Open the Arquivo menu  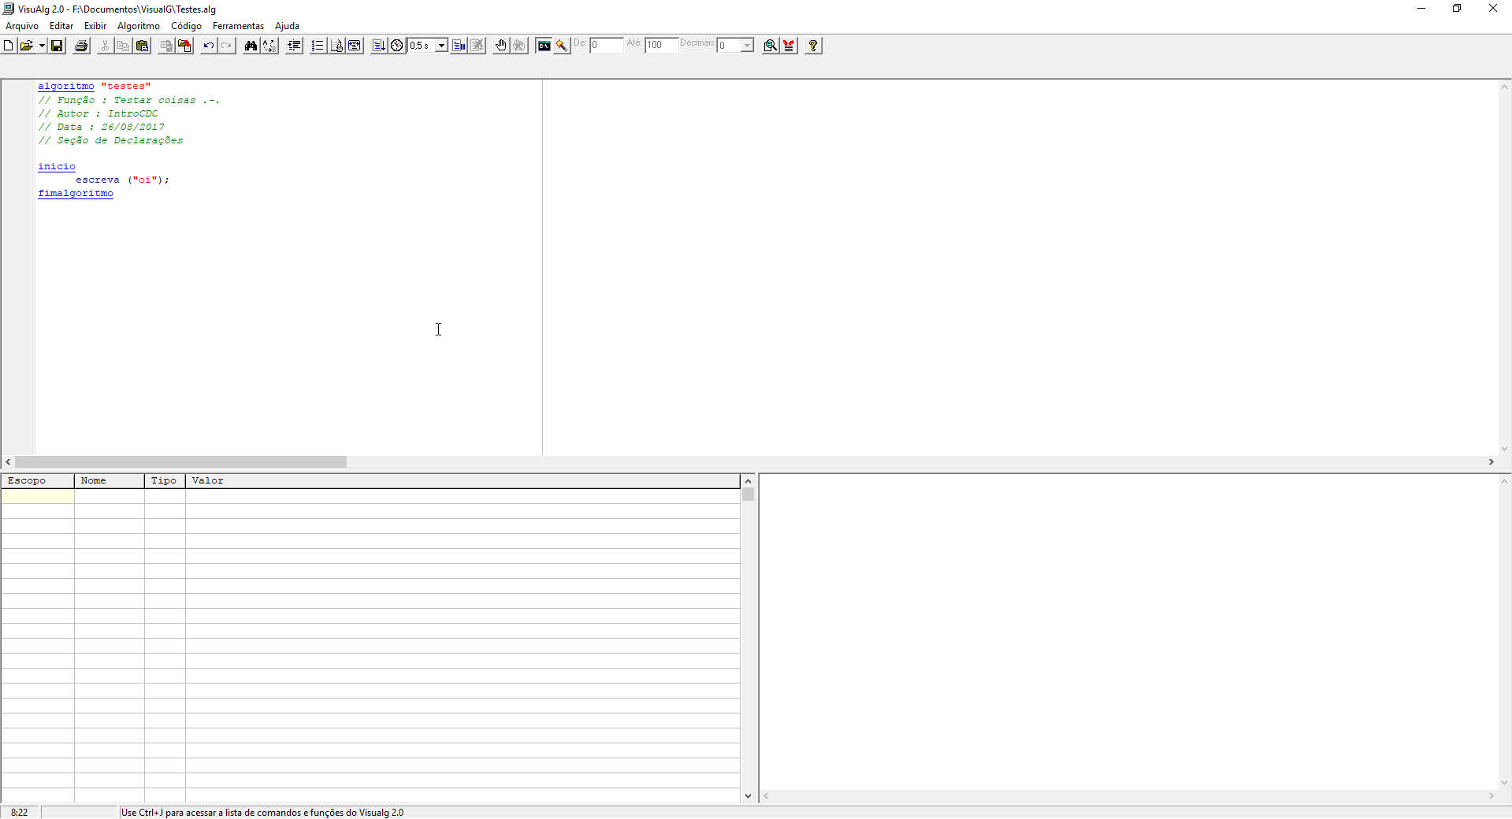[22, 26]
